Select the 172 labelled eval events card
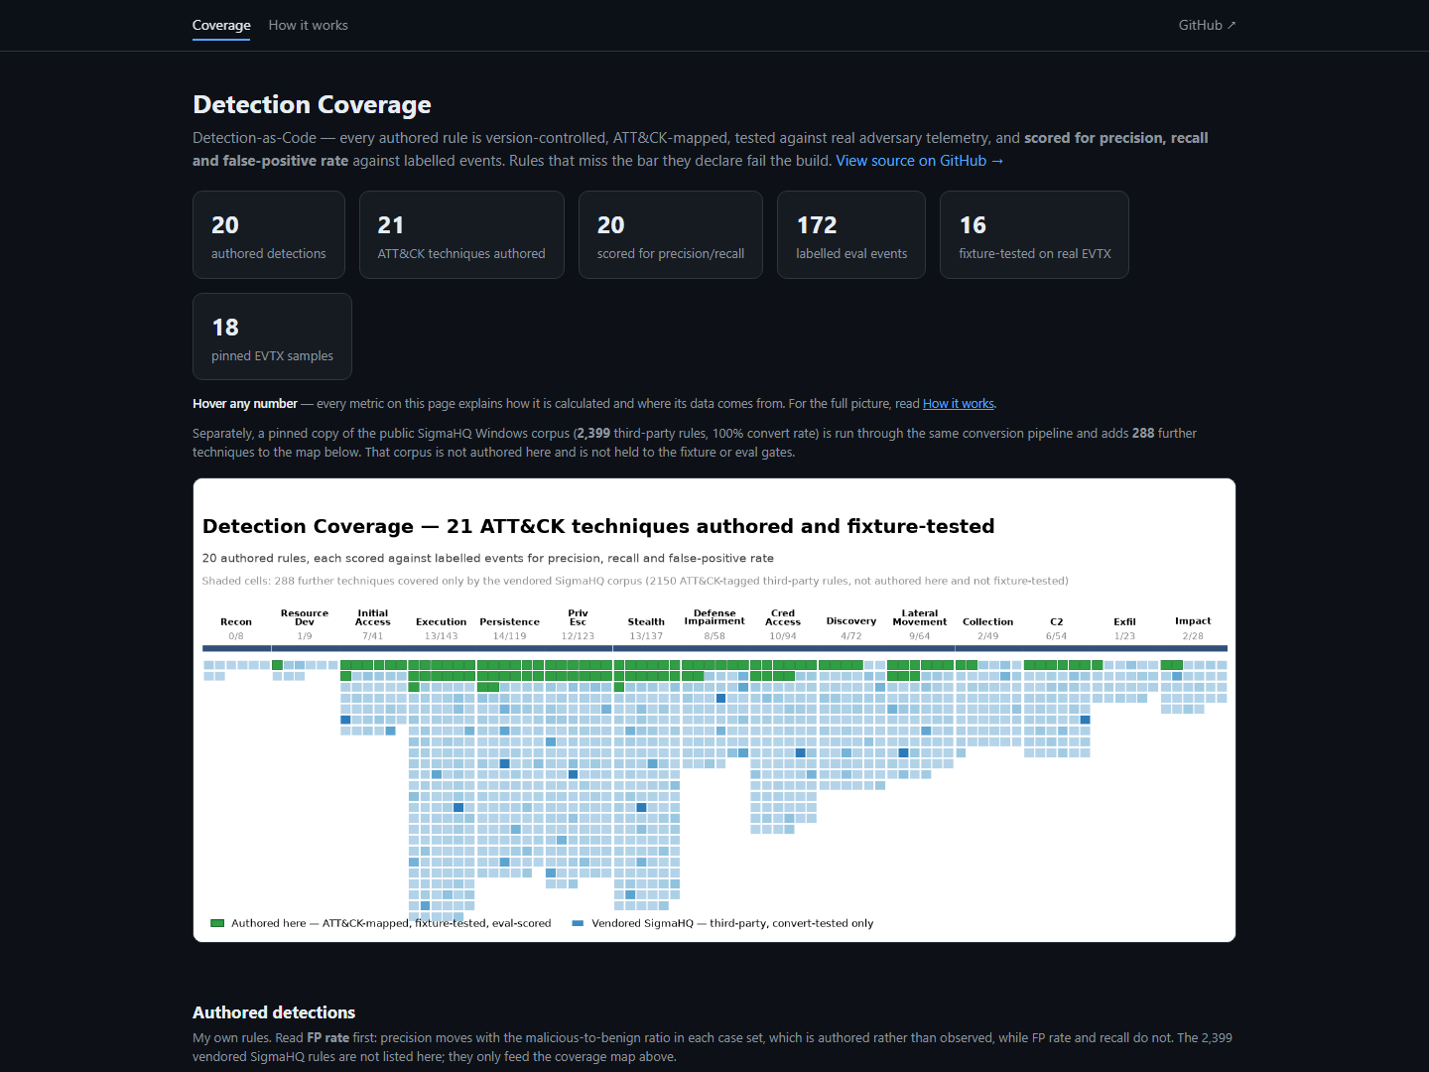This screenshot has height=1072, width=1429. (851, 234)
